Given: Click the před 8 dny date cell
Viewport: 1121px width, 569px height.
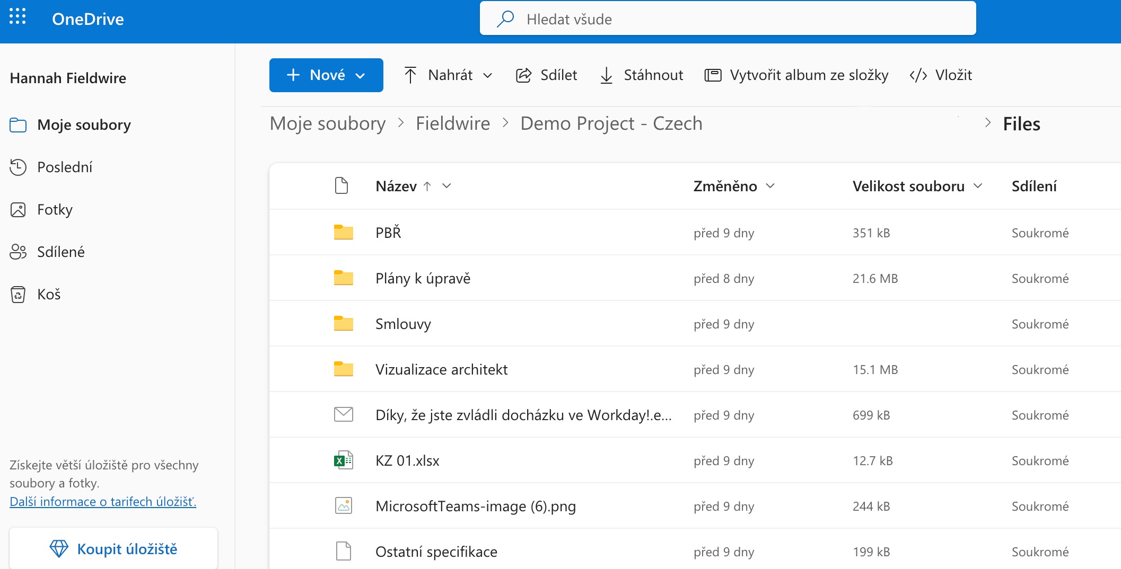Looking at the screenshot, I should point(724,278).
